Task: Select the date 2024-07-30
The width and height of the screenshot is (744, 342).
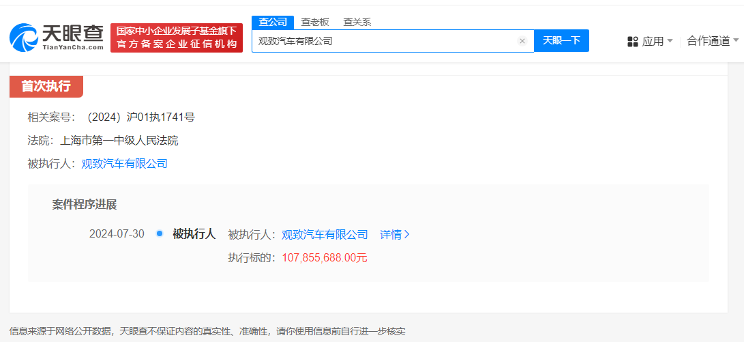Action: [117, 234]
